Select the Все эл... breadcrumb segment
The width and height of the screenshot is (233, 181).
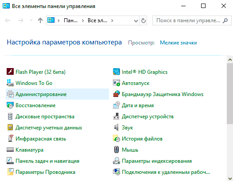coord(97,20)
